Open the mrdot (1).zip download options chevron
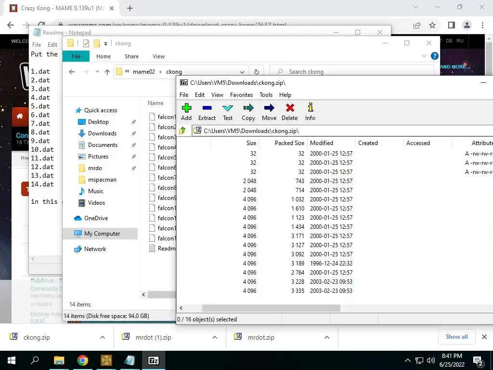493x370 pixels. pyautogui.click(x=215, y=337)
